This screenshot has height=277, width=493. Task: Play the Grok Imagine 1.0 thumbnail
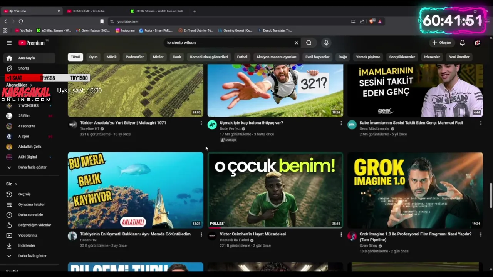pos(415,190)
